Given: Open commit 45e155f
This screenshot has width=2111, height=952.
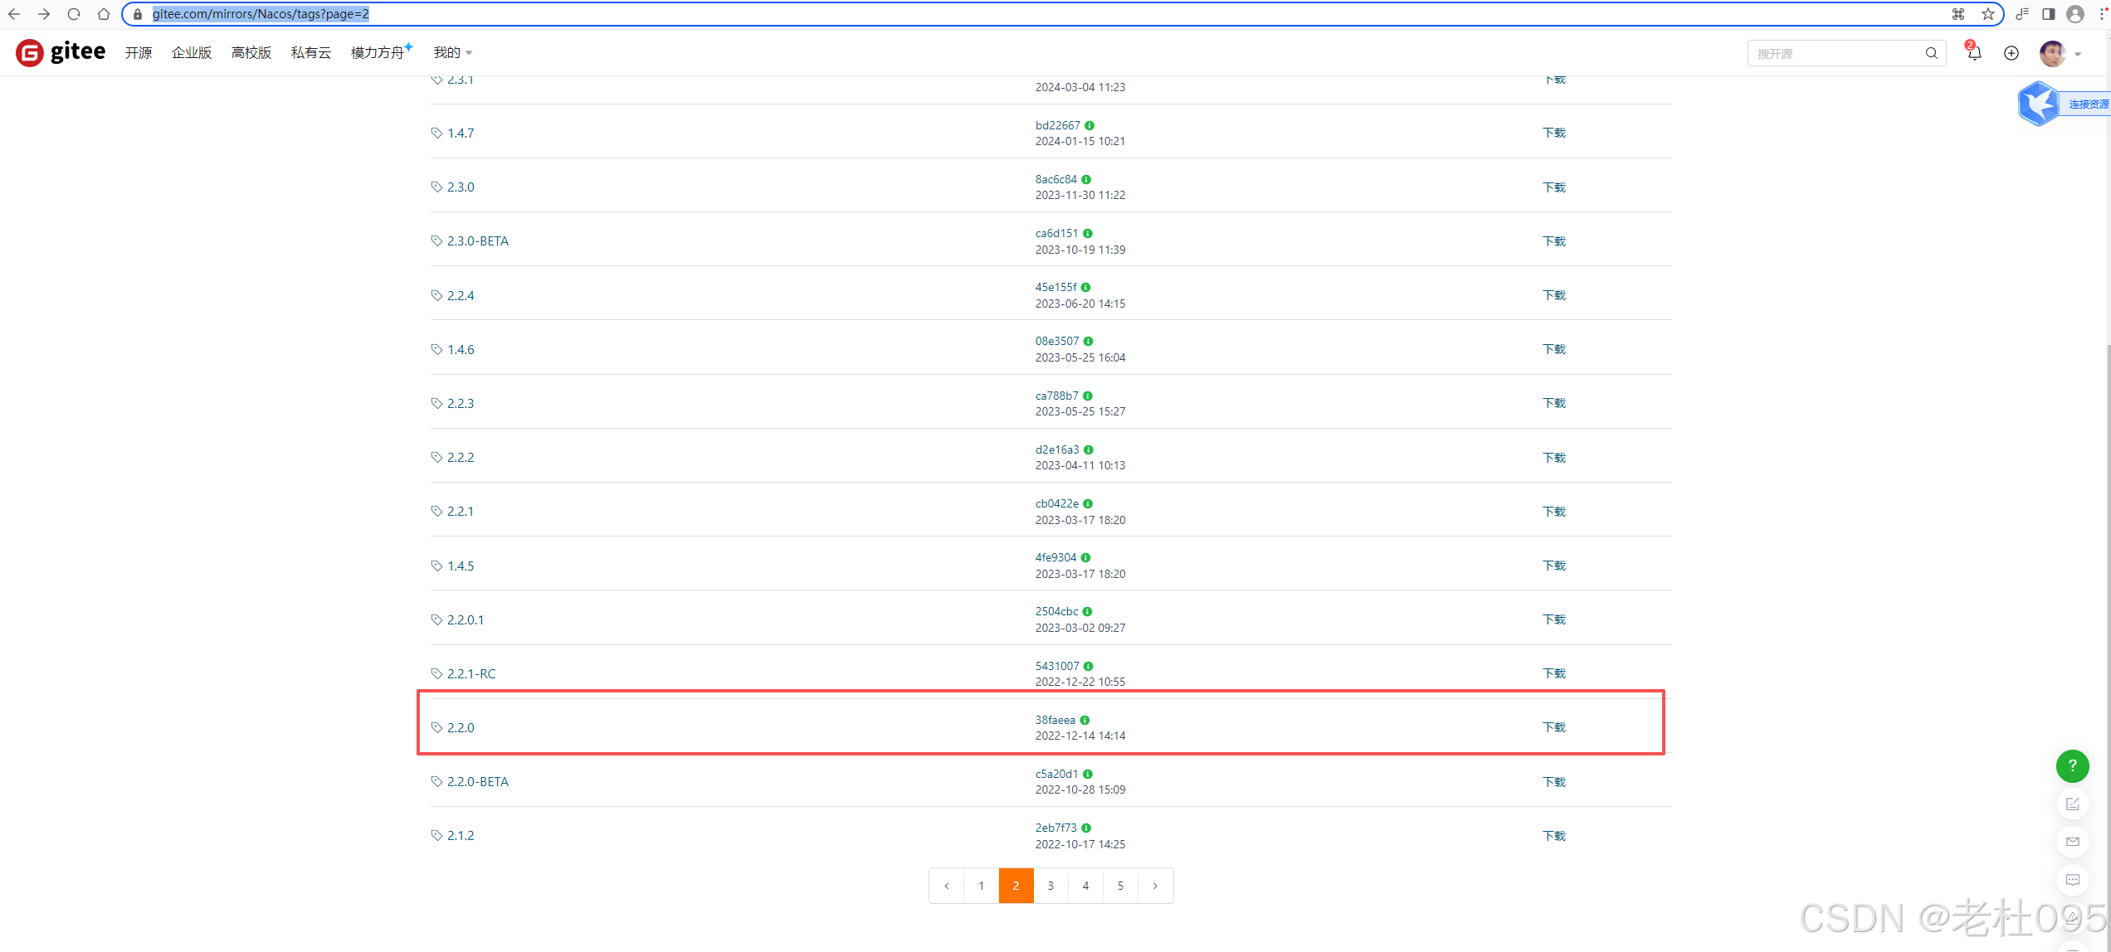Looking at the screenshot, I should coord(1055,287).
